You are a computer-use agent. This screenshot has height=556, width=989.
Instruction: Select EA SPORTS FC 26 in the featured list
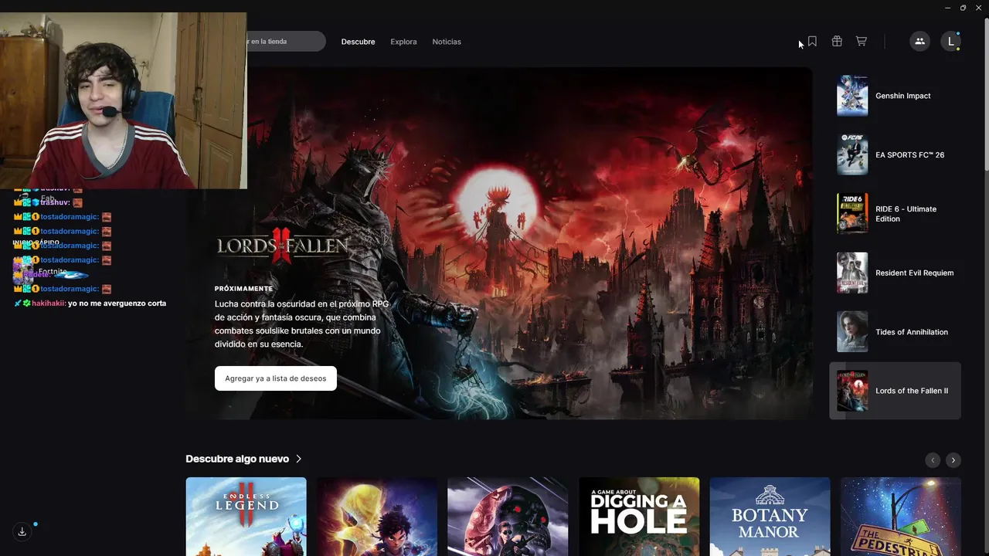[x=895, y=154]
